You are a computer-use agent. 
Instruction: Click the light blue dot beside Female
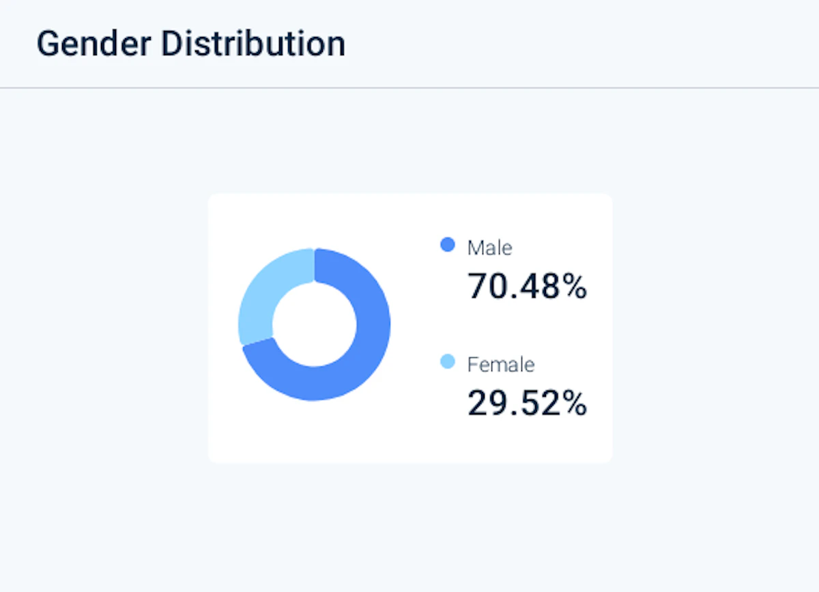448,361
